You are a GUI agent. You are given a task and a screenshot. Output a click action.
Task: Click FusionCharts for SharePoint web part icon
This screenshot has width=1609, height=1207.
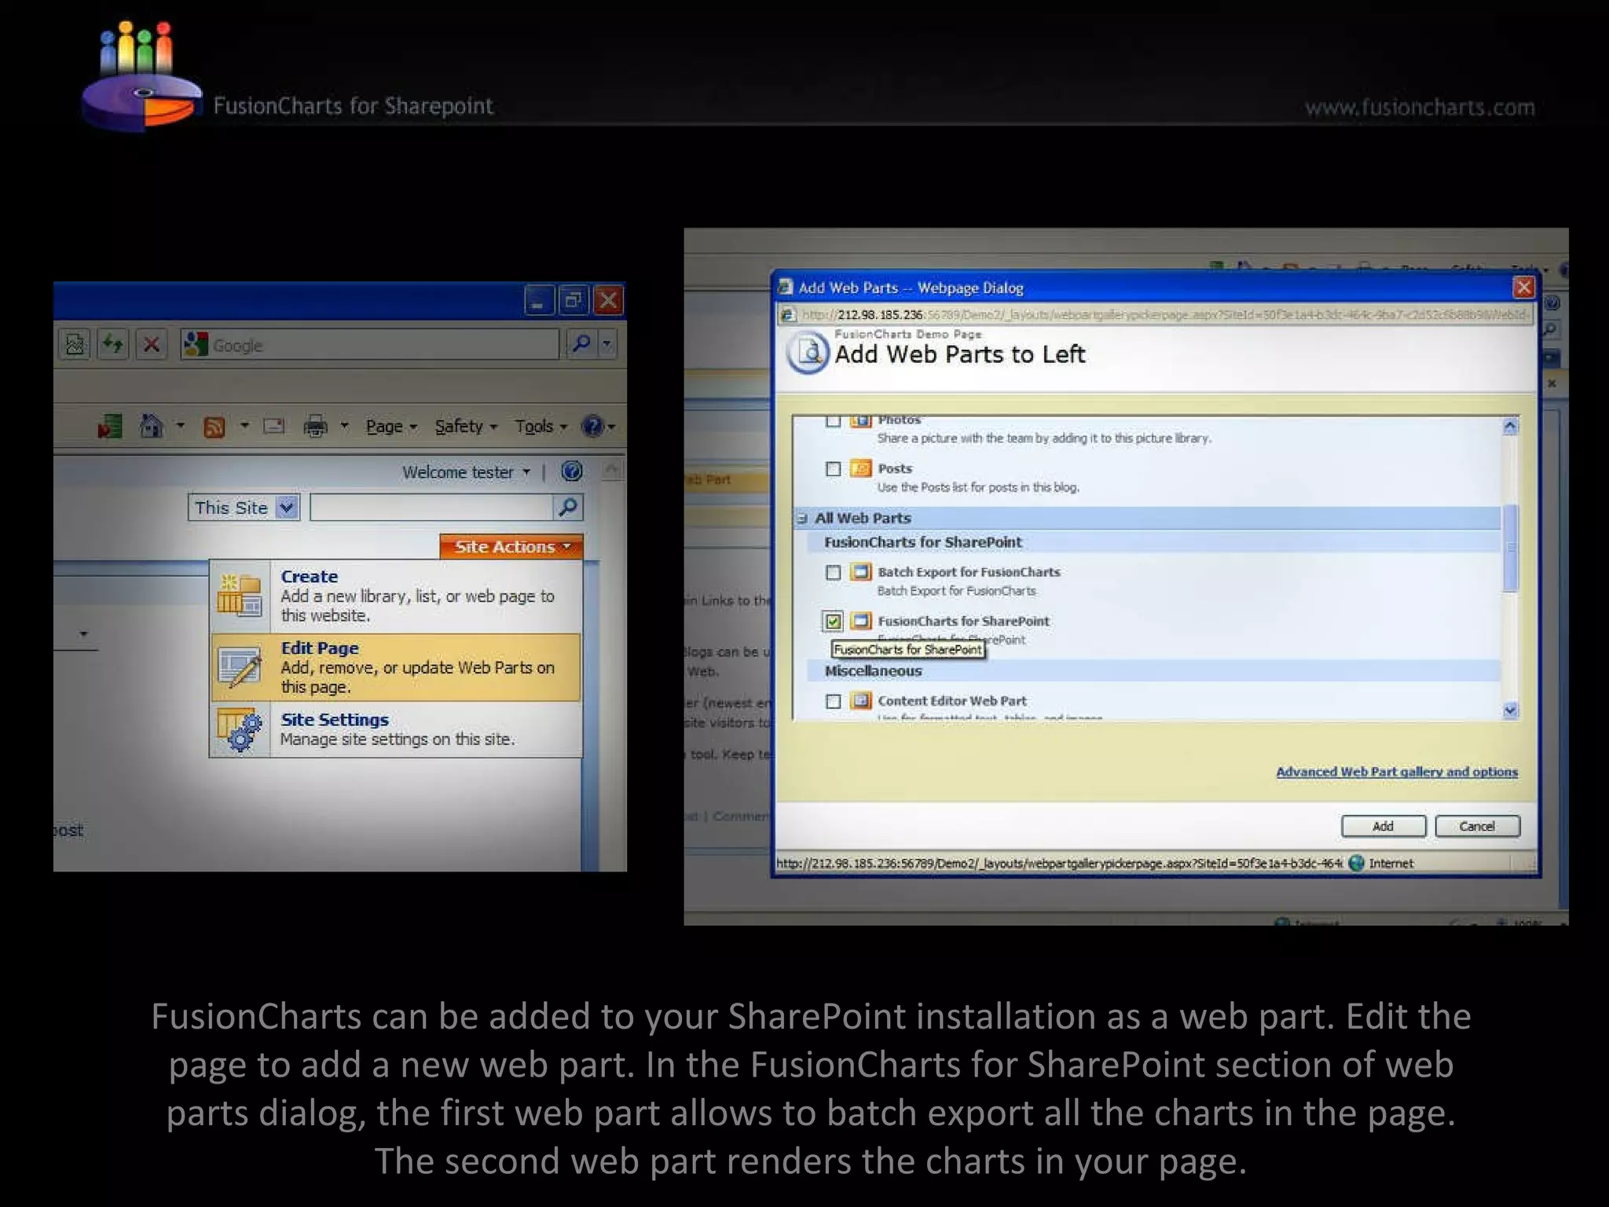tap(861, 621)
